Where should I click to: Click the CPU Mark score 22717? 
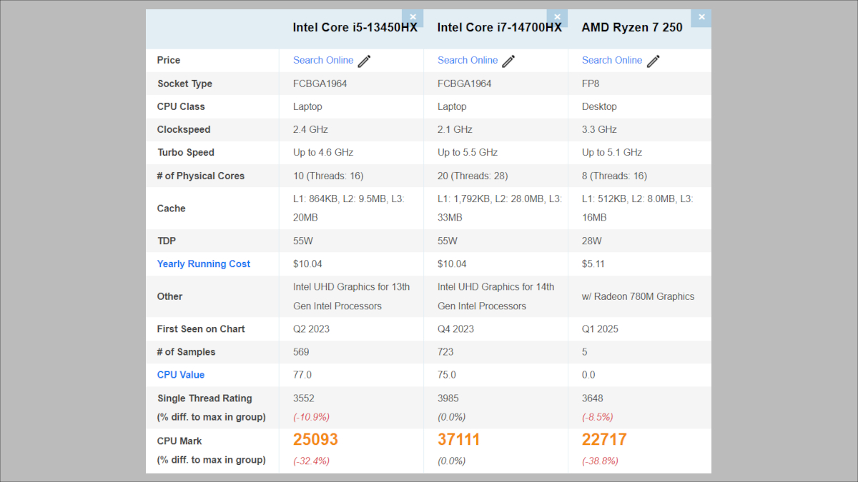604,440
